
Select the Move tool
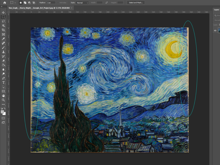3,12
